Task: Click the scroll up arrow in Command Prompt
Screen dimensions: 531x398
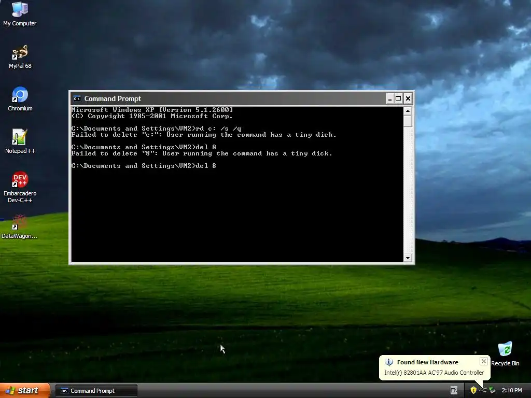Action: point(408,111)
